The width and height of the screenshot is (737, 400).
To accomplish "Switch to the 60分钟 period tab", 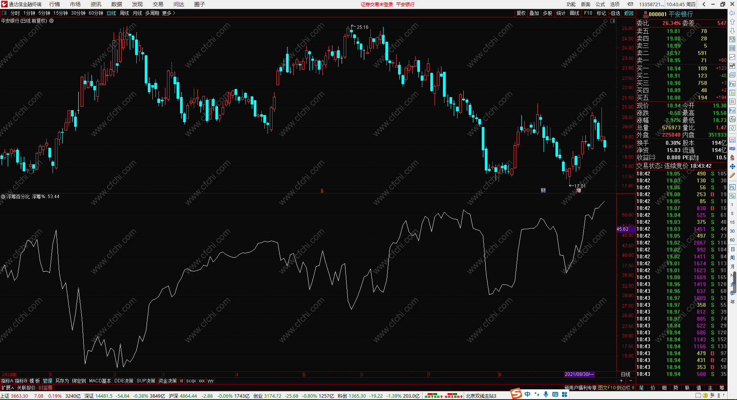I will point(96,13).
